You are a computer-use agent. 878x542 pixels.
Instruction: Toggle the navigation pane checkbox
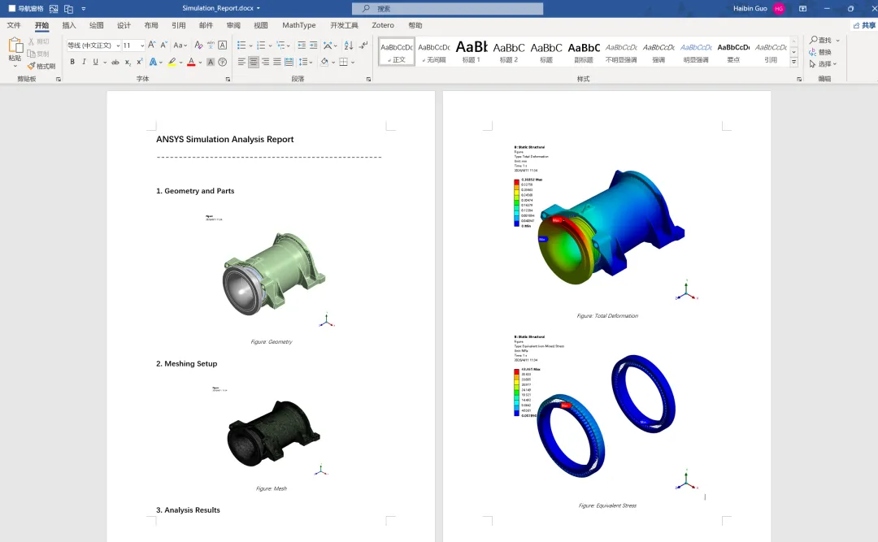click(11, 8)
